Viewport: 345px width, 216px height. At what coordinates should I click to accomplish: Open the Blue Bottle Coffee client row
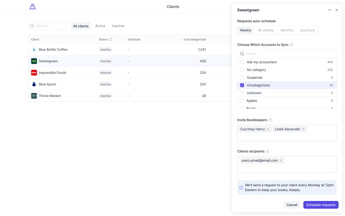coord(130,49)
